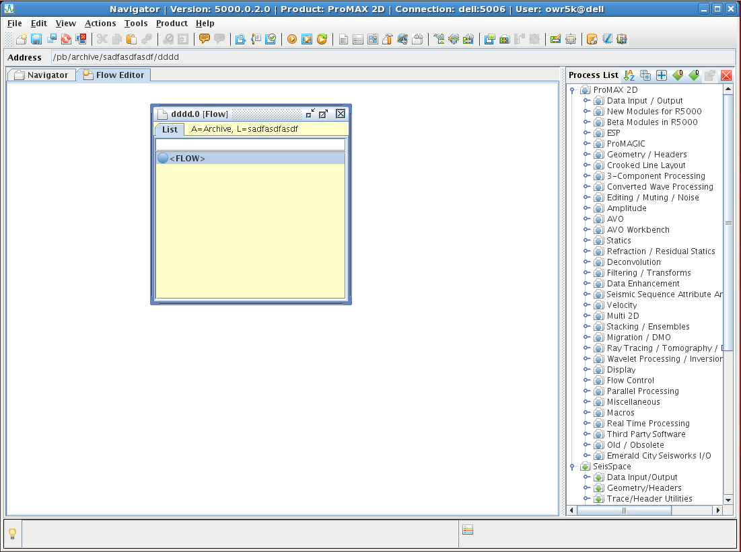Sort the Process List alphabetically (A-Z icon)
The image size is (741, 552).
click(x=629, y=75)
